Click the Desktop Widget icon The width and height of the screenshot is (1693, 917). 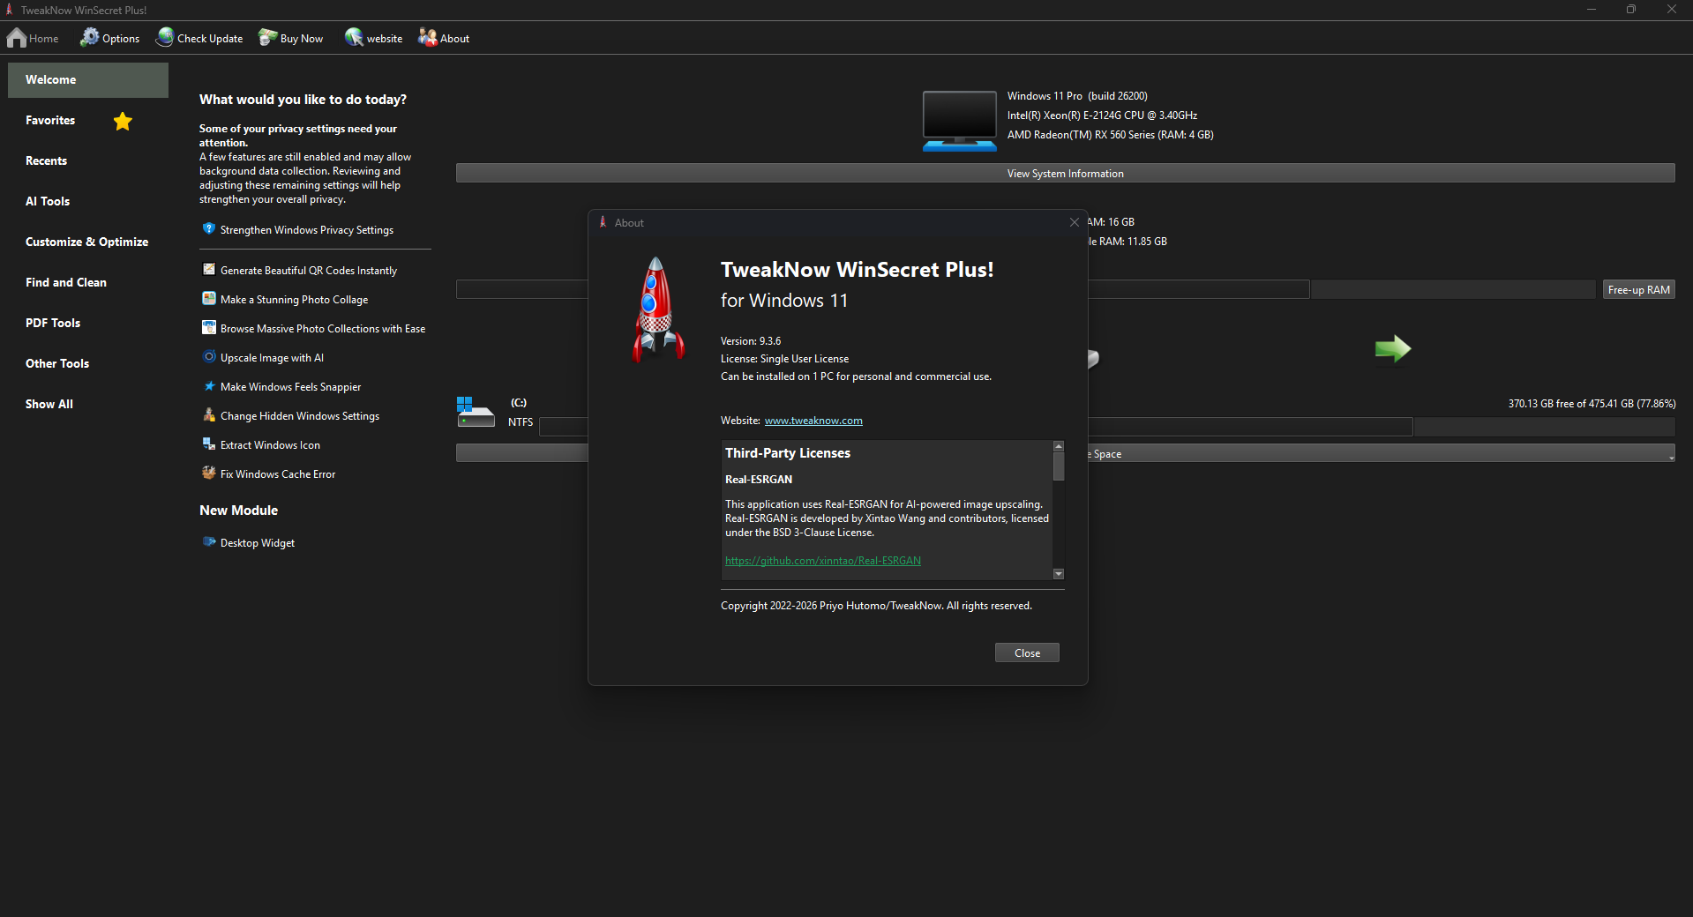click(x=209, y=542)
